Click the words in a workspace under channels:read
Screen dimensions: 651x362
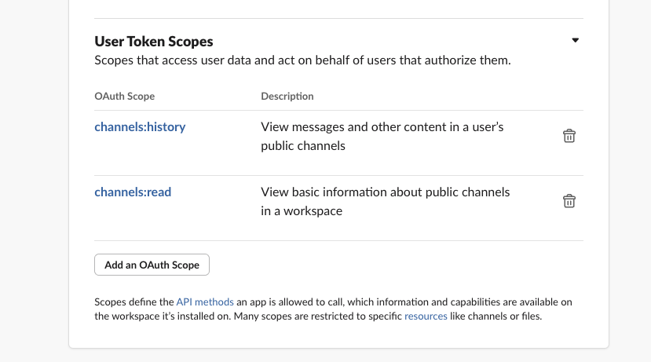pyautogui.click(x=302, y=211)
